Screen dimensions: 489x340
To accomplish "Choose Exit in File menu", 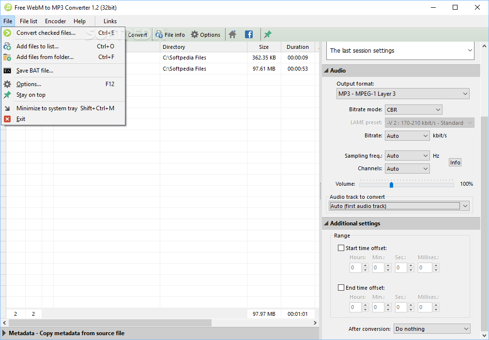I will point(63,119).
